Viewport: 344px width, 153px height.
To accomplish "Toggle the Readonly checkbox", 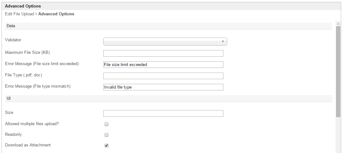I will pyautogui.click(x=106, y=135).
